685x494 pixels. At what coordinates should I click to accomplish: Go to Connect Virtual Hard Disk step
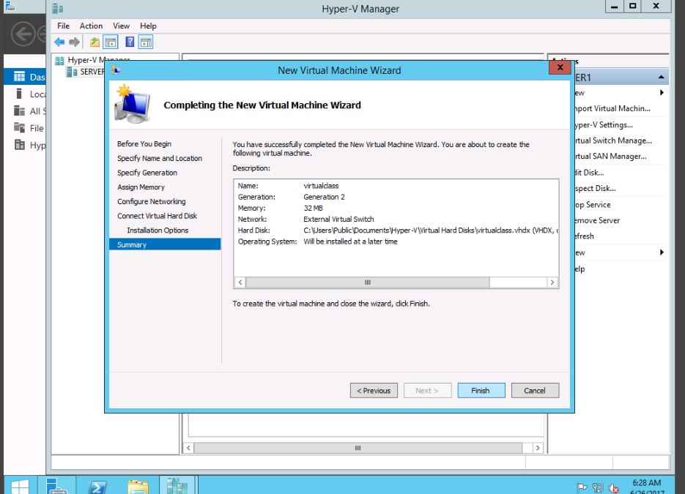[x=157, y=216]
